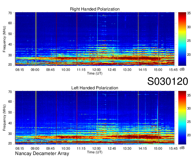The height and width of the screenshot is (157, 194).
Task: Click the bottom plot's 15:45 time tick label
Action: [x=173, y=148]
